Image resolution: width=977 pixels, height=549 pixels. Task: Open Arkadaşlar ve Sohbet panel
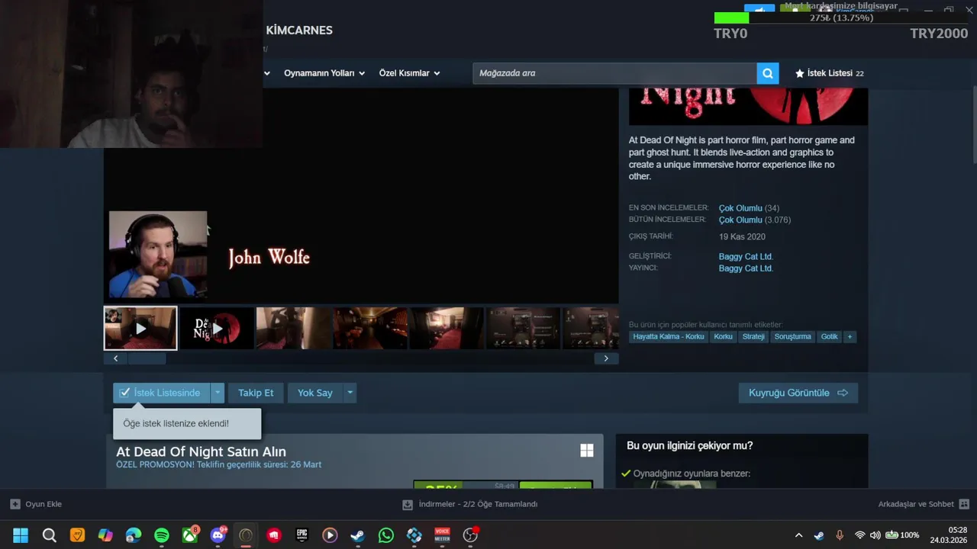(924, 504)
